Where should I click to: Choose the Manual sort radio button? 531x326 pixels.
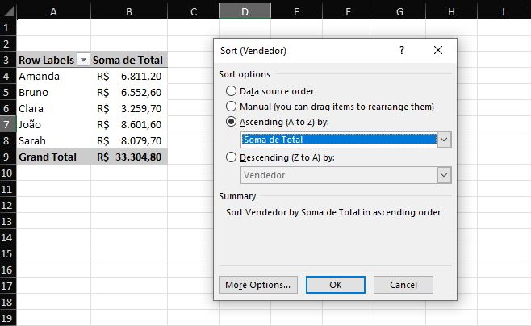click(232, 107)
